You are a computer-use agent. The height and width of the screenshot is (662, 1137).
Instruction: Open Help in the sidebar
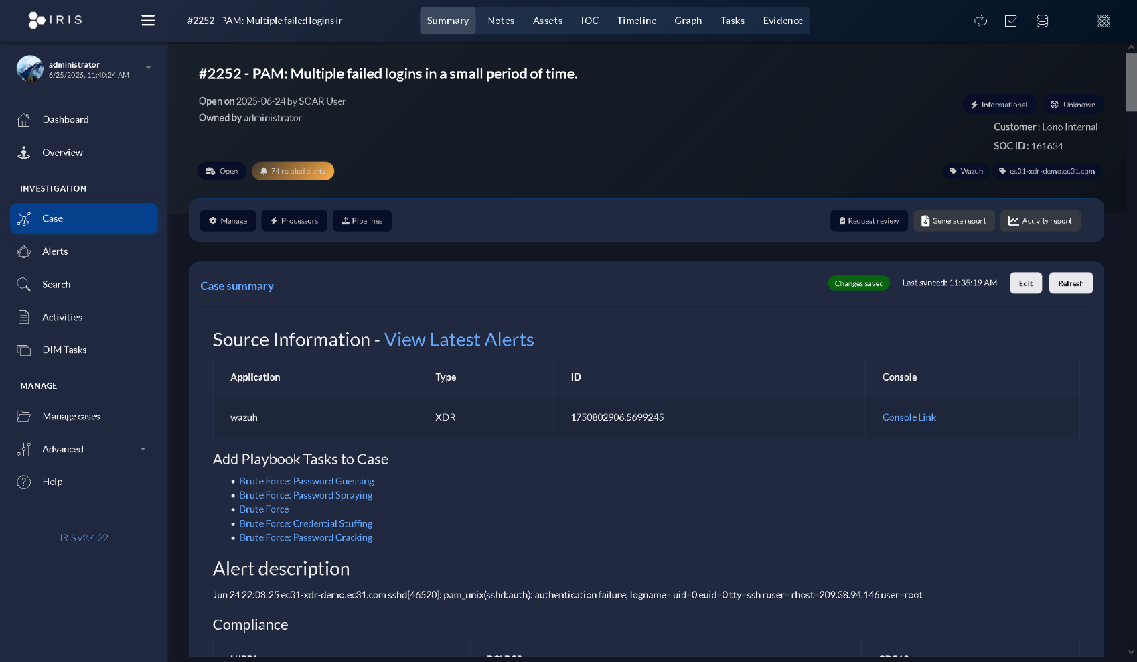coord(84,482)
